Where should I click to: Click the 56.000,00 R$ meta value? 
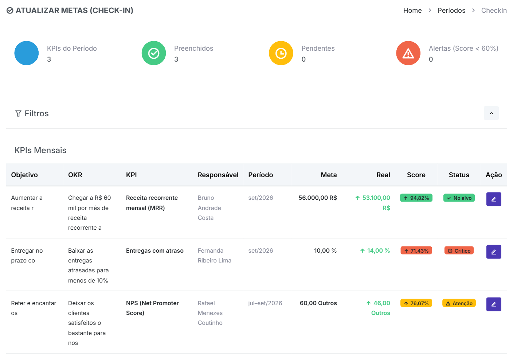click(x=318, y=198)
